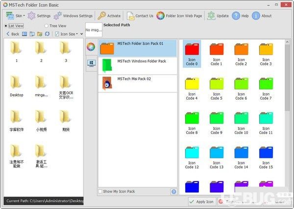
Task: Select folder named 2
Action: (41, 52)
